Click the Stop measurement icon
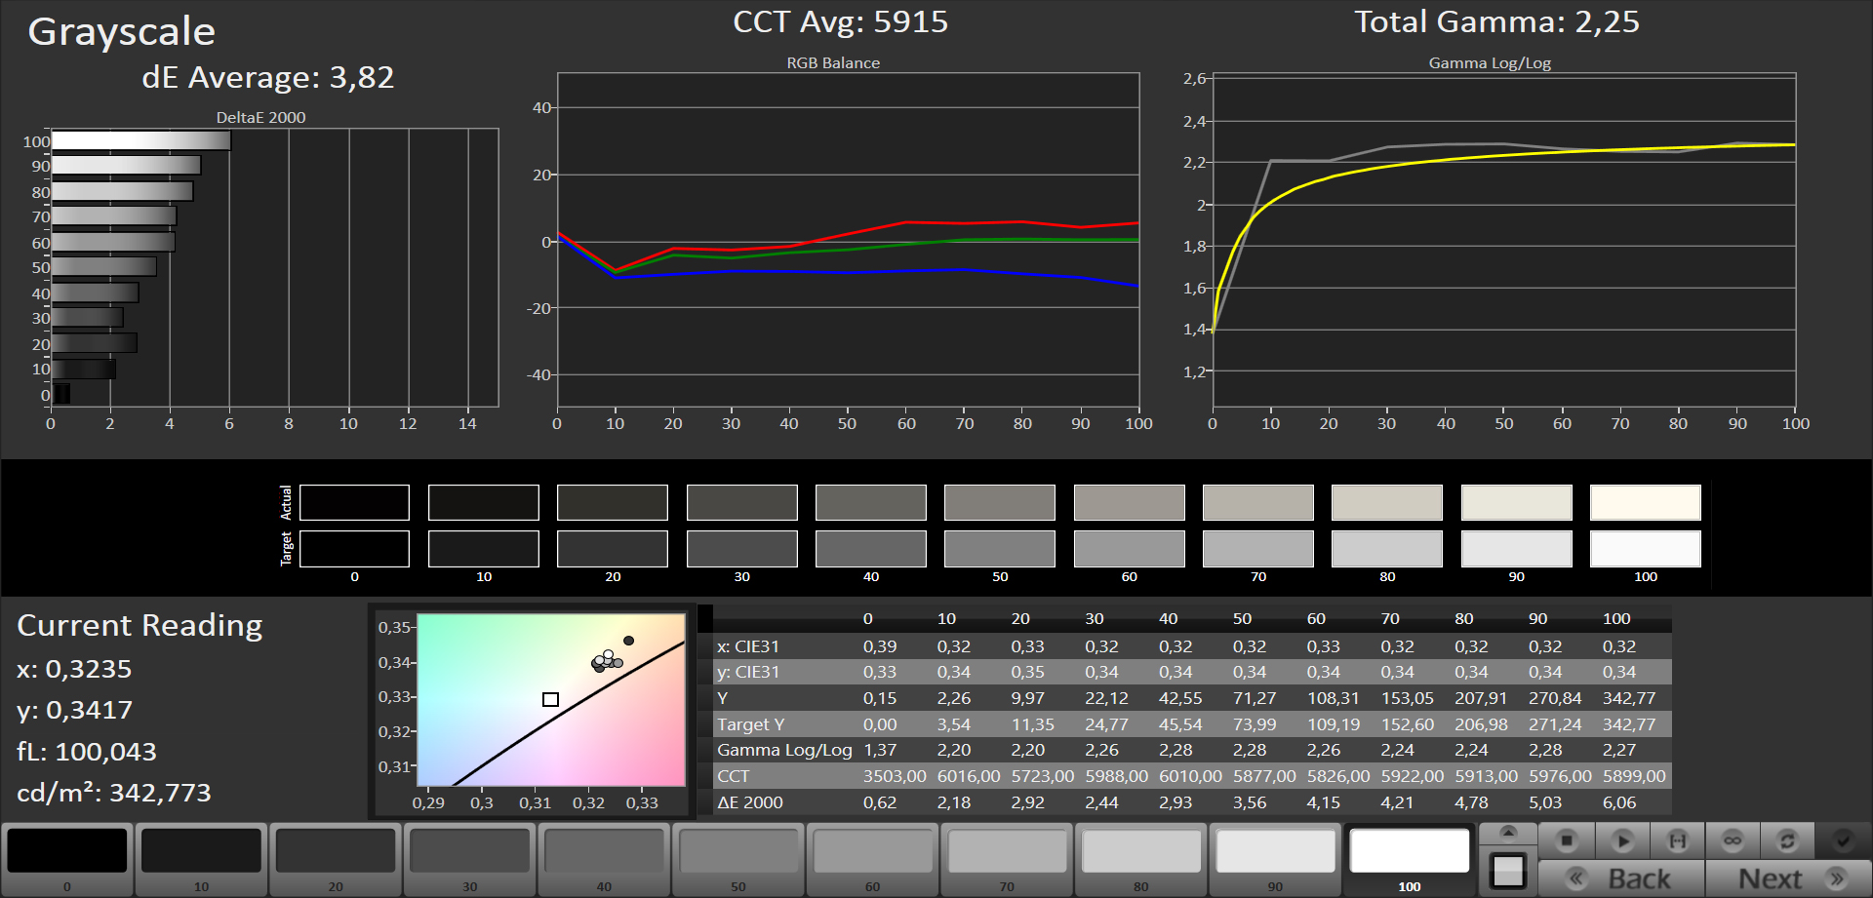The width and height of the screenshot is (1873, 898). coord(1567,840)
